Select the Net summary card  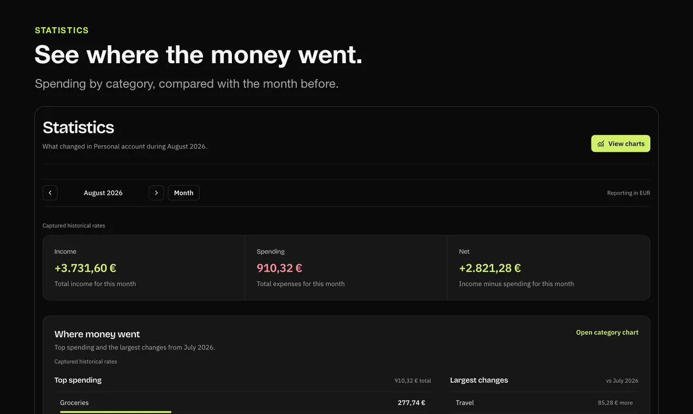pyautogui.click(x=548, y=267)
